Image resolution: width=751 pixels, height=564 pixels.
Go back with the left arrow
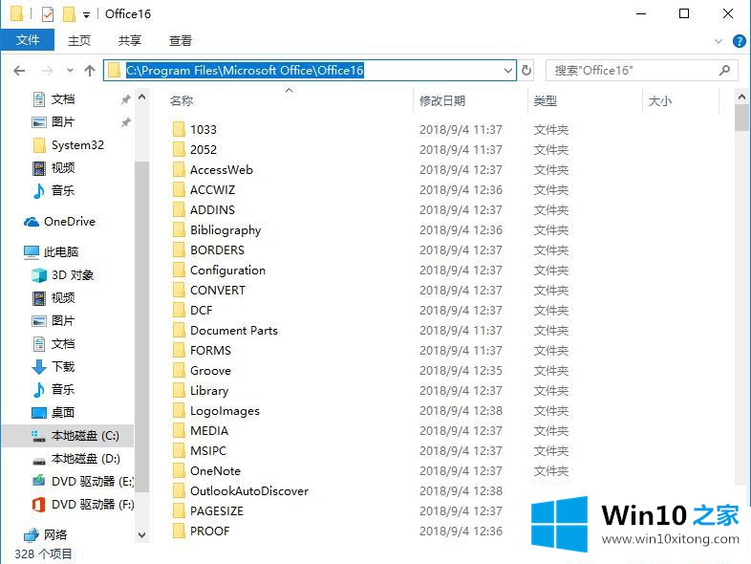[x=19, y=71]
